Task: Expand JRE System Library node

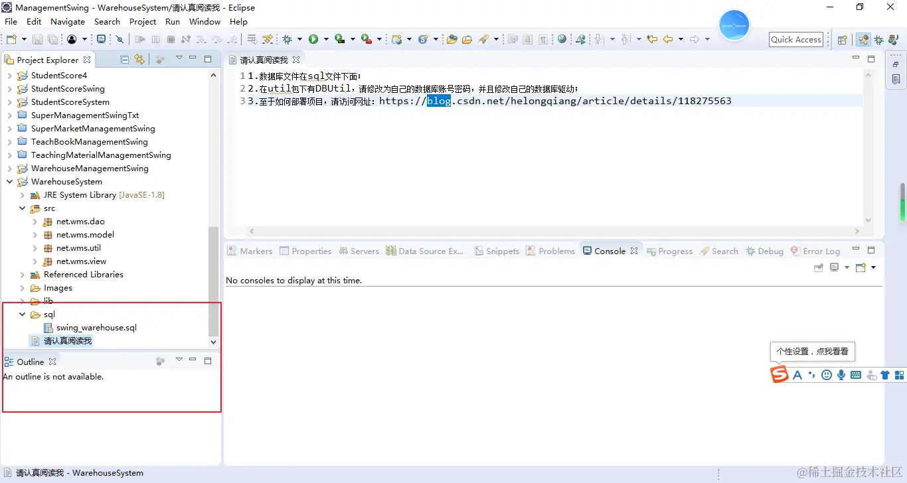Action: (x=22, y=195)
